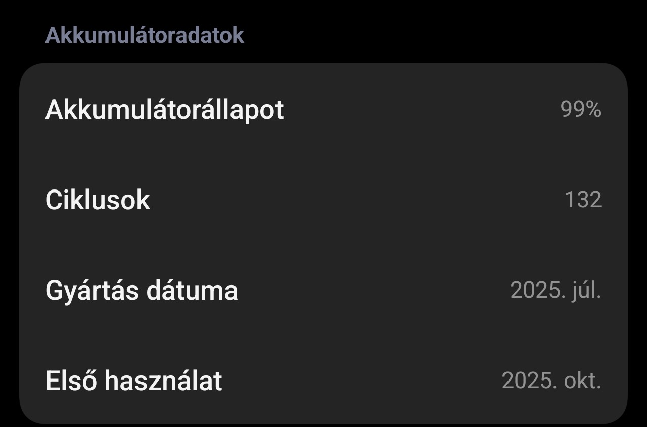Tap the 2025. okt. first use value
Viewport: 647px width, 427px height.
tap(551, 381)
